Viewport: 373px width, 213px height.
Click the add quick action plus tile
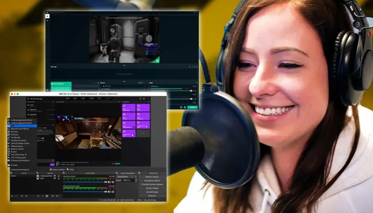click(x=143, y=134)
